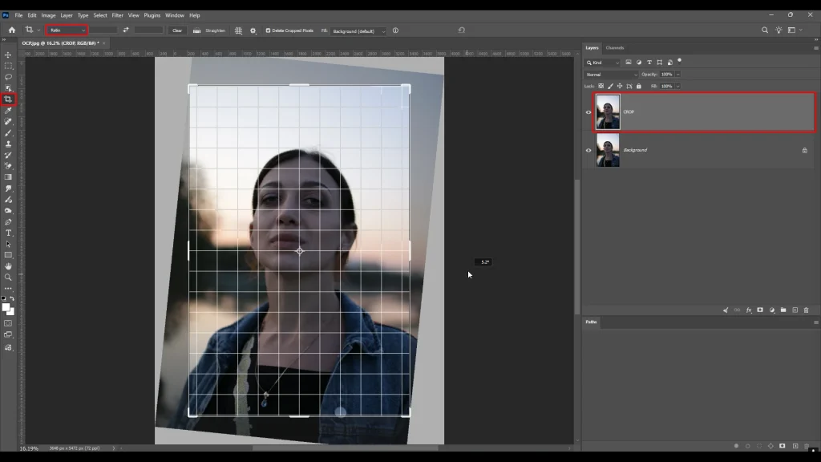The height and width of the screenshot is (462, 821).
Task: Open the Crop tool preset picker arrow
Action: pyautogui.click(x=38, y=30)
